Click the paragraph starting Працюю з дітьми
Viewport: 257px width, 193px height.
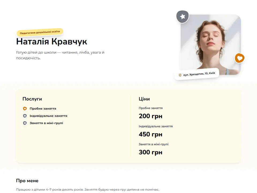[x=88, y=190]
